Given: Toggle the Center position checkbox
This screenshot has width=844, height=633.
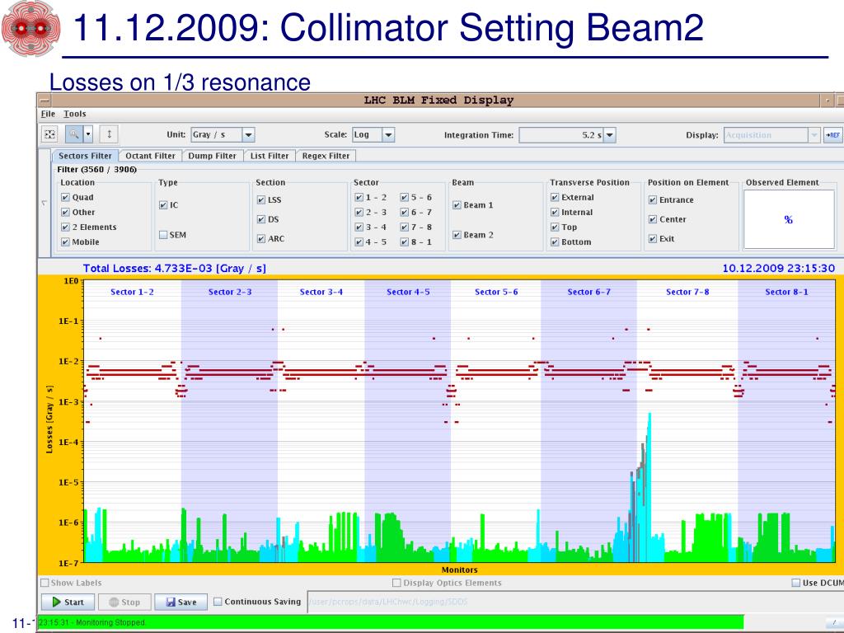Looking at the screenshot, I should (x=653, y=219).
